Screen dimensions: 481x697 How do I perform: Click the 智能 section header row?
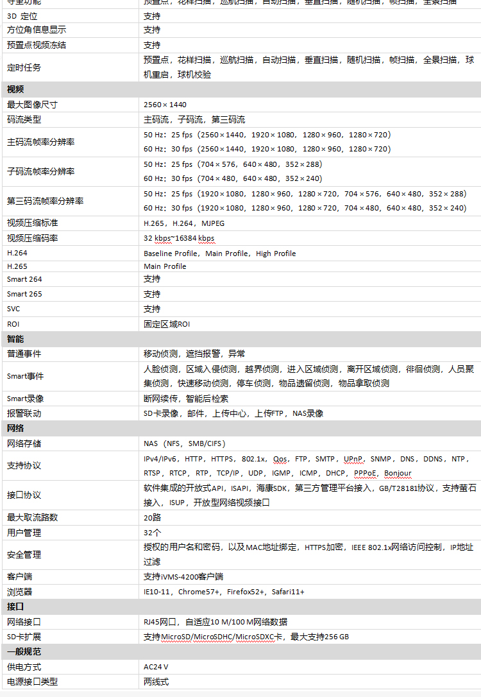(240, 339)
